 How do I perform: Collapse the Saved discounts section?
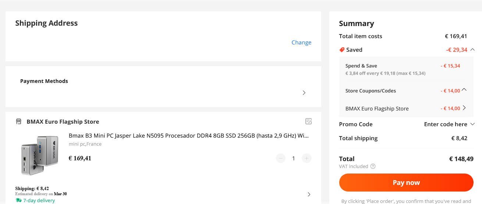(x=472, y=50)
